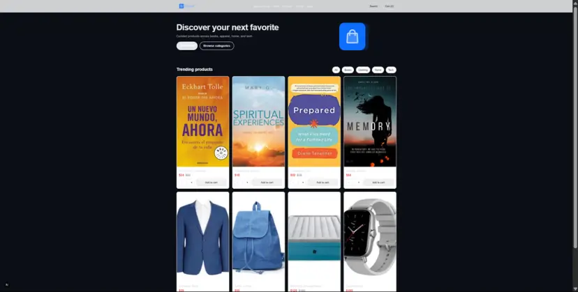Filter trending products by All

point(336,70)
